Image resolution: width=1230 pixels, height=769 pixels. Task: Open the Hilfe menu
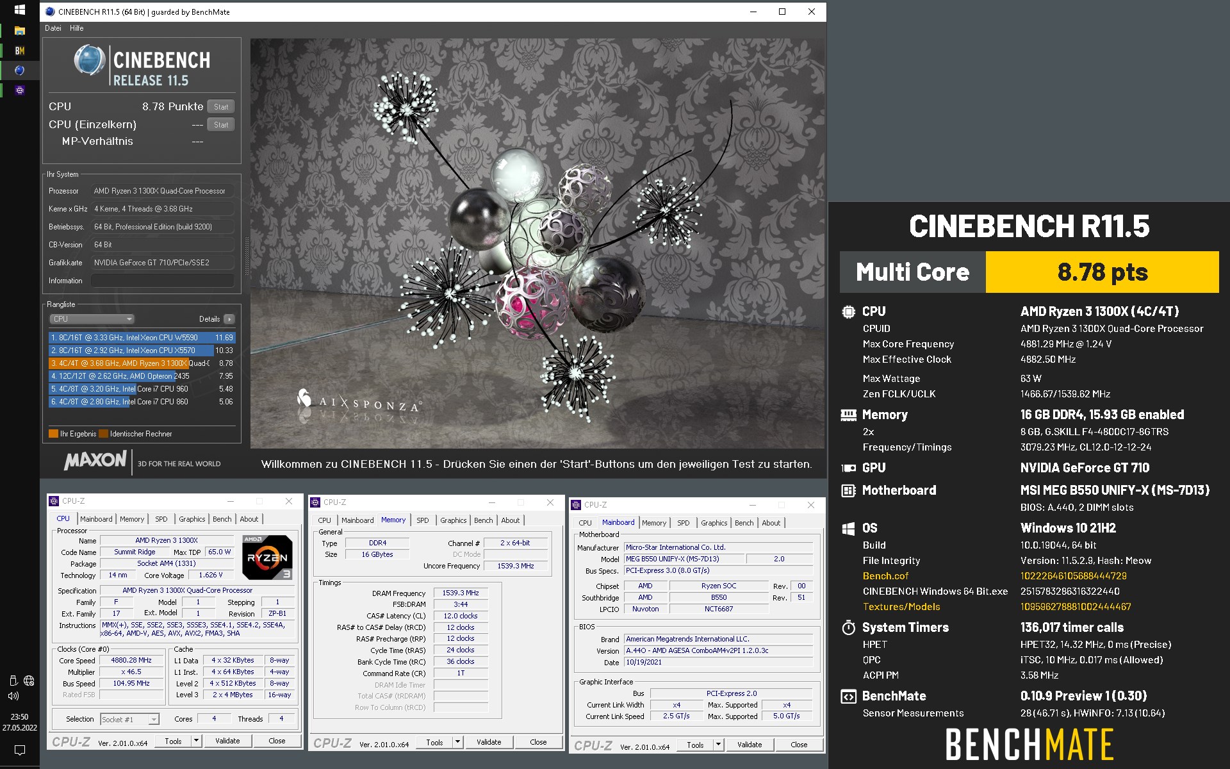pos(77,28)
